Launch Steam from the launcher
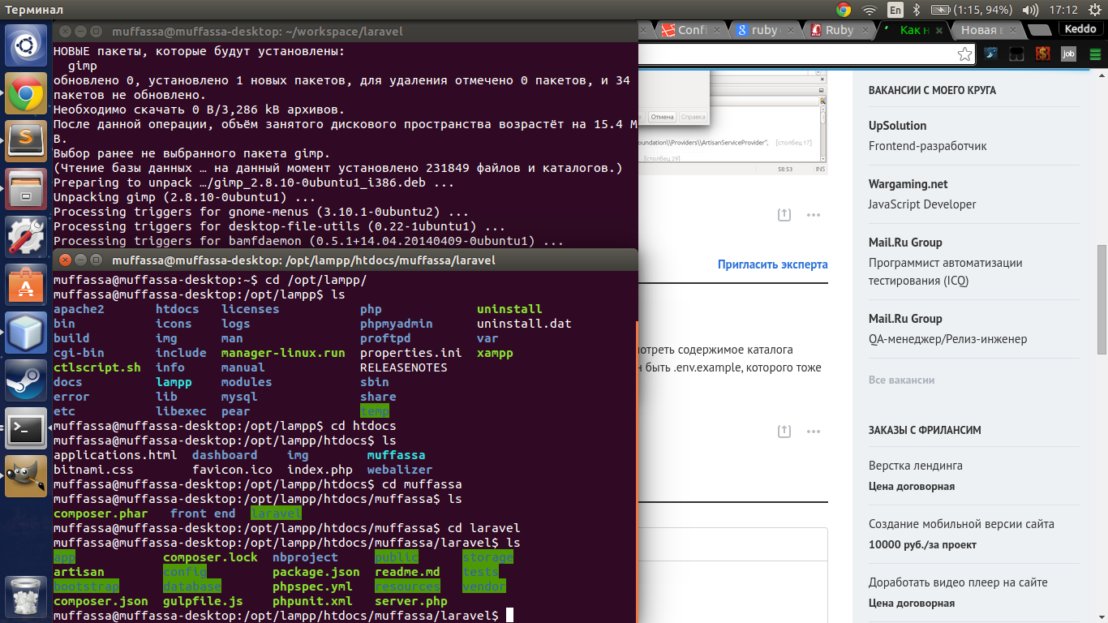1108x623 pixels. coord(27,380)
